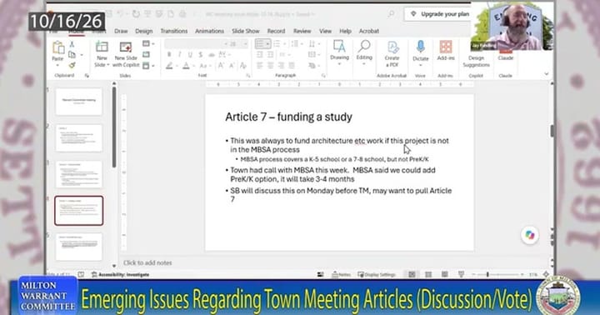Click Increase Font Size icon

[x=221, y=66]
